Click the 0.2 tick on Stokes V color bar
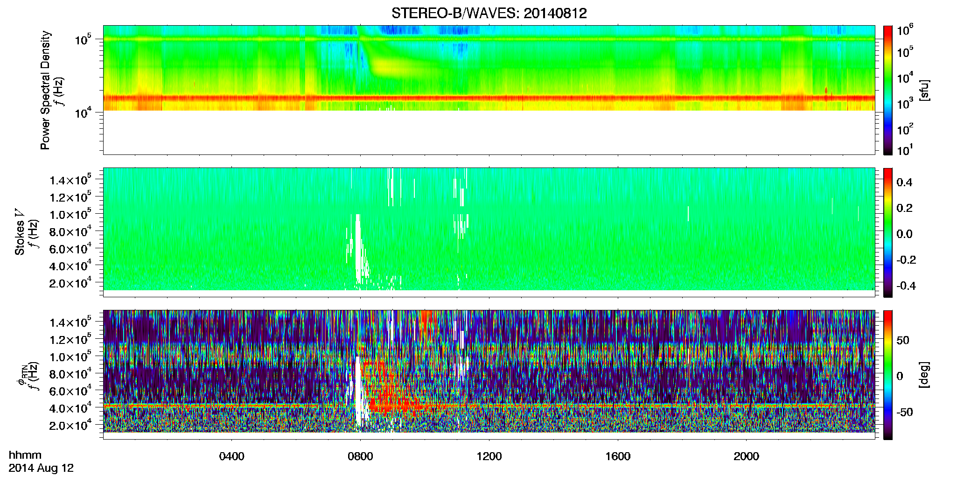The width and height of the screenshot is (978, 504). coord(904,208)
